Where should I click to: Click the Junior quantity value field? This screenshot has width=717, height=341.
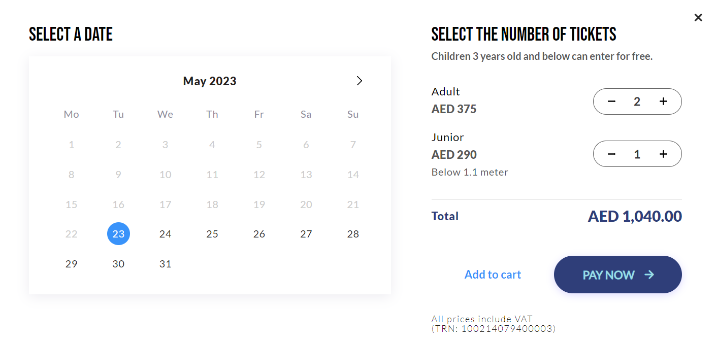tap(637, 154)
